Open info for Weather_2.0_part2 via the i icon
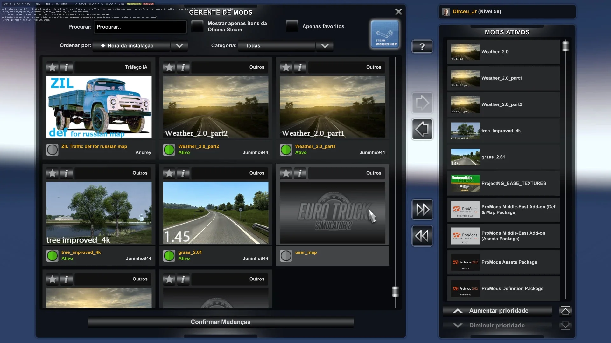This screenshot has width=611, height=343. click(x=183, y=67)
